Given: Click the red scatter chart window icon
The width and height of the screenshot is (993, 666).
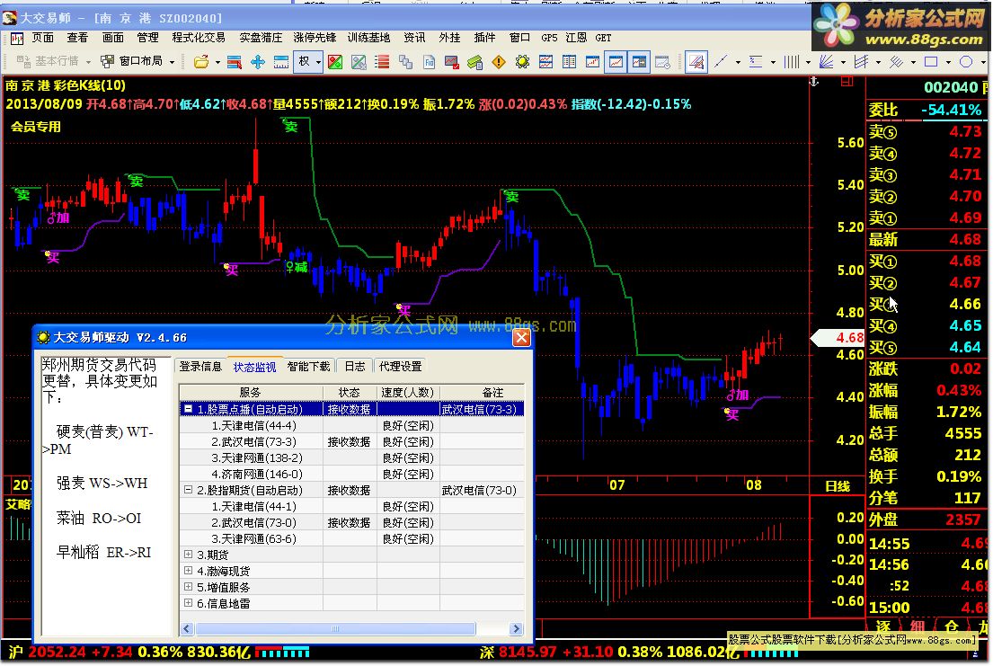Looking at the screenshot, I should [x=593, y=62].
